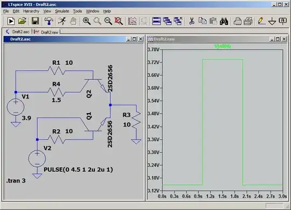The image size is (291, 210).
Task: Select the Pan magnifier icon
Action: click(97, 21)
